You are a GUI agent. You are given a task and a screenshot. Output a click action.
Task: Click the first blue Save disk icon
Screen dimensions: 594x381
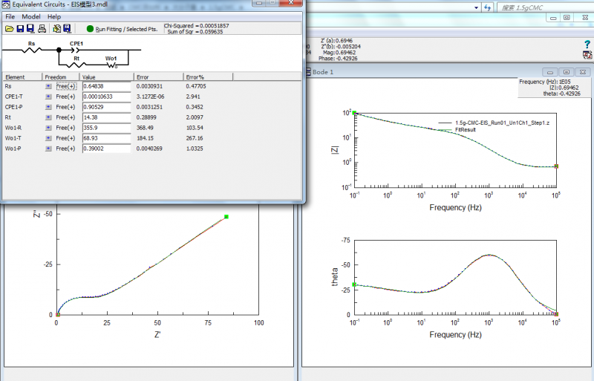20,29
